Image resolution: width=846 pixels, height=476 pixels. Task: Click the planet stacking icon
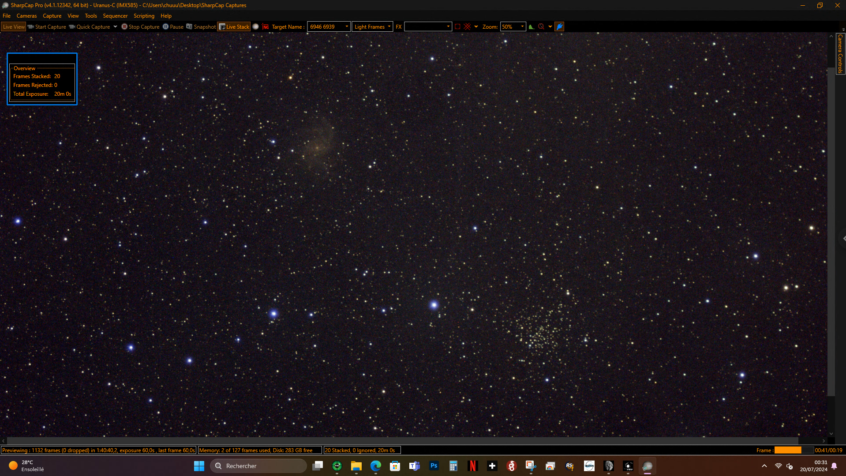click(x=255, y=27)
